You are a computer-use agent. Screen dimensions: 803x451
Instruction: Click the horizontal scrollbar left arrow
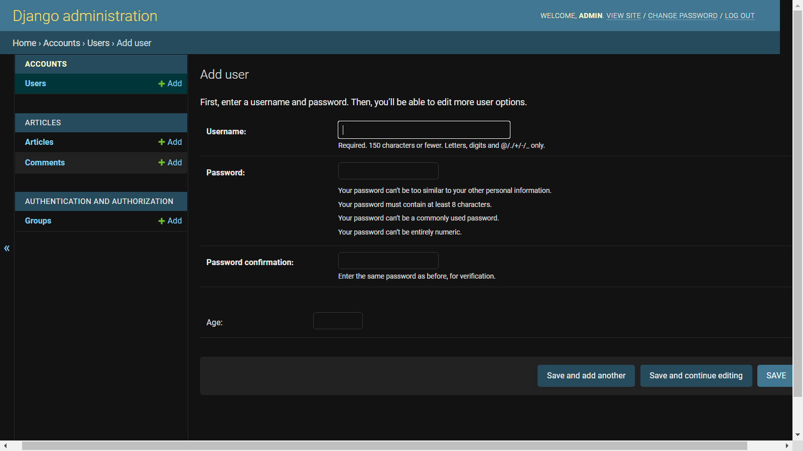click(x=5, y=446)
